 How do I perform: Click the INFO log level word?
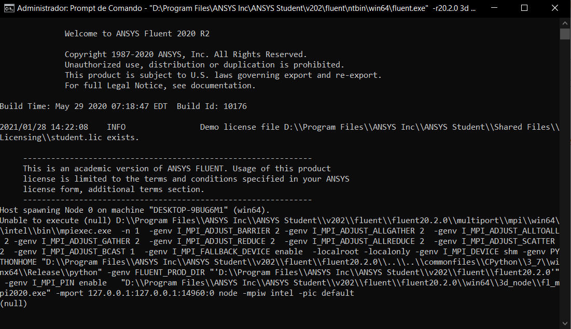point(116,127)
